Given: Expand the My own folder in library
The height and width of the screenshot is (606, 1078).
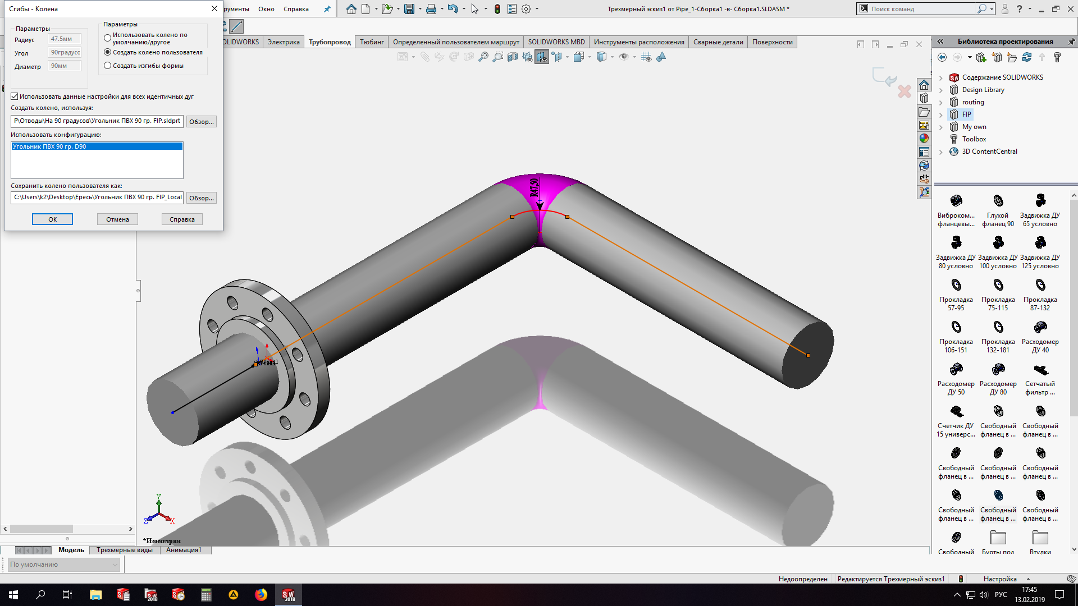Looking at the screenshot, I should point(942,126).
